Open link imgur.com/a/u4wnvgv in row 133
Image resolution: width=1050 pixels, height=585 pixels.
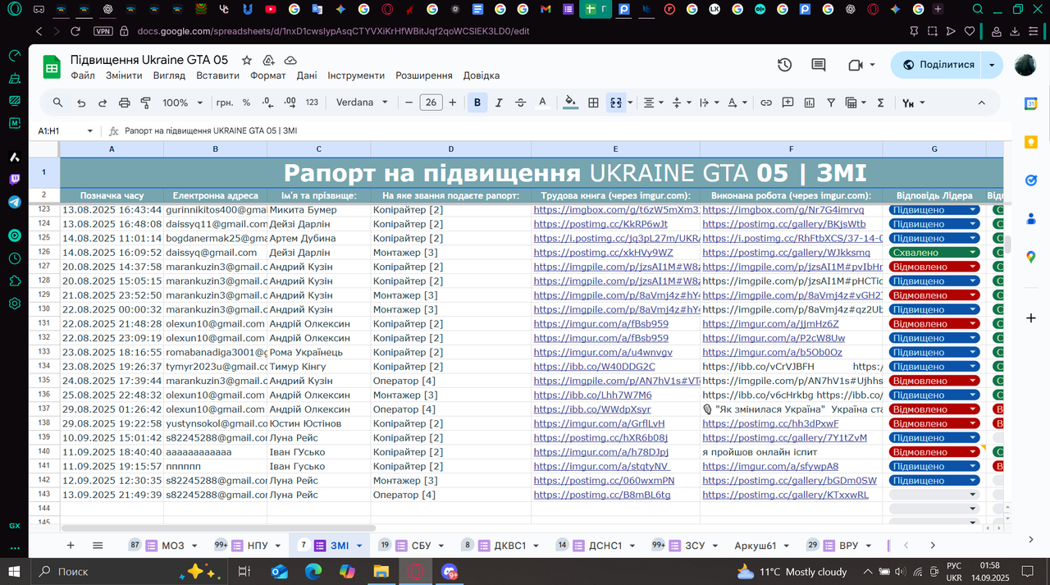point(603,352)
